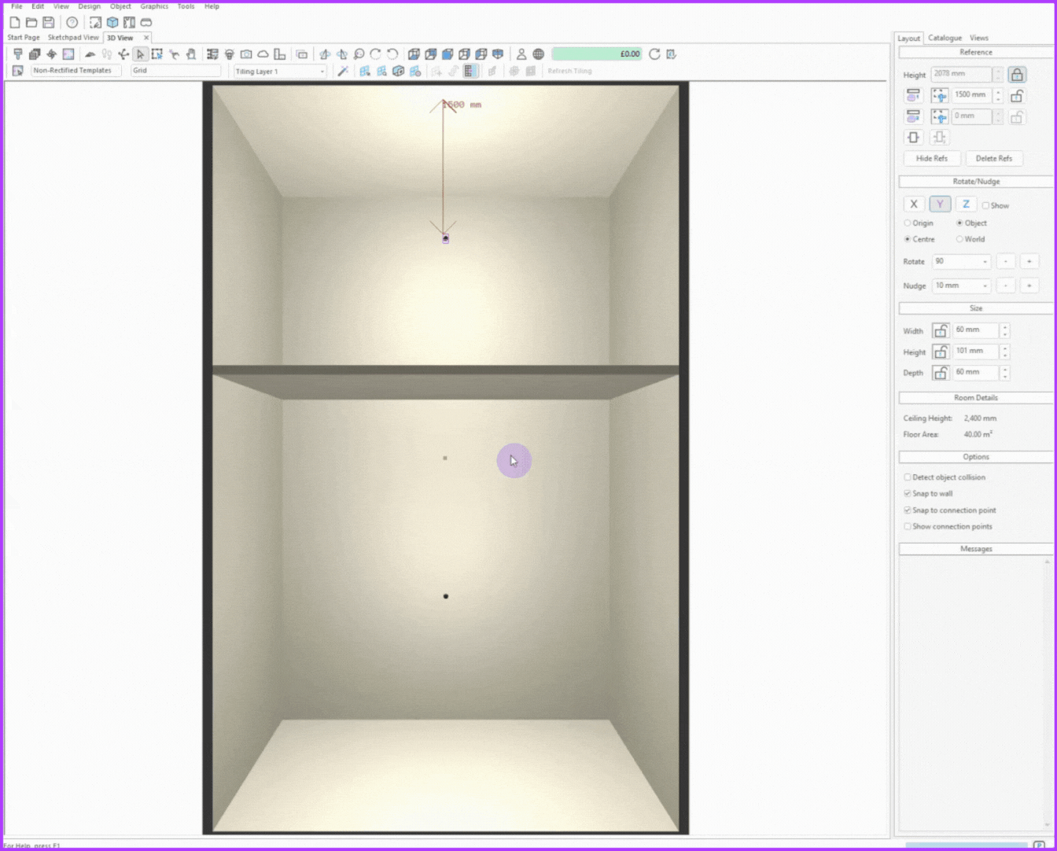The image size is (1057, 851).
Task: Click the camera snapshot icon
Action: tap(246, 54)
